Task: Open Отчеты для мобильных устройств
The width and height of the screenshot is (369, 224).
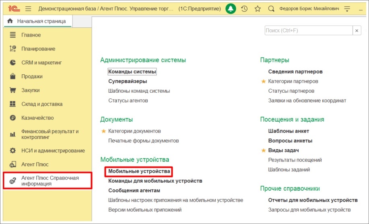Action: pyautogui.click(x=313, y=200)
